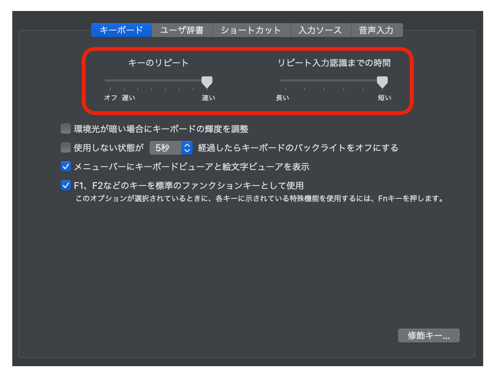Click the リピート入力認識までの時間 slider handle
Viewport: 498px width, 378px height.
click(x=382, y=82)
